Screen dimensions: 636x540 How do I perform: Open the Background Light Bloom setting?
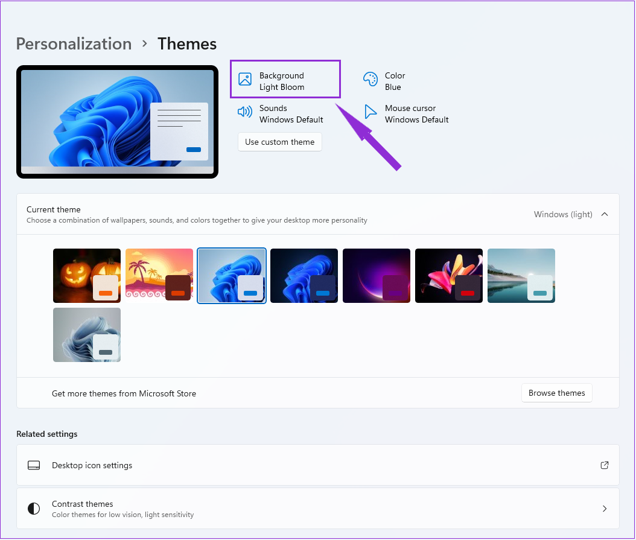click(285, 79)
